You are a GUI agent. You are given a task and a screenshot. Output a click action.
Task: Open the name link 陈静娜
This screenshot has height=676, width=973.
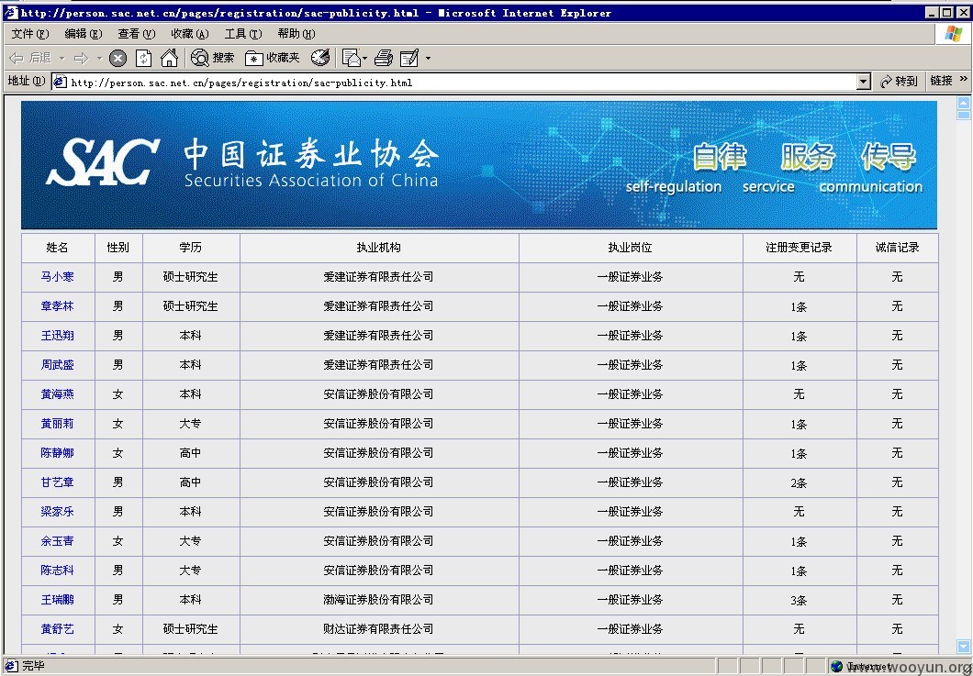pyautogui.click(x=57, y=453)
